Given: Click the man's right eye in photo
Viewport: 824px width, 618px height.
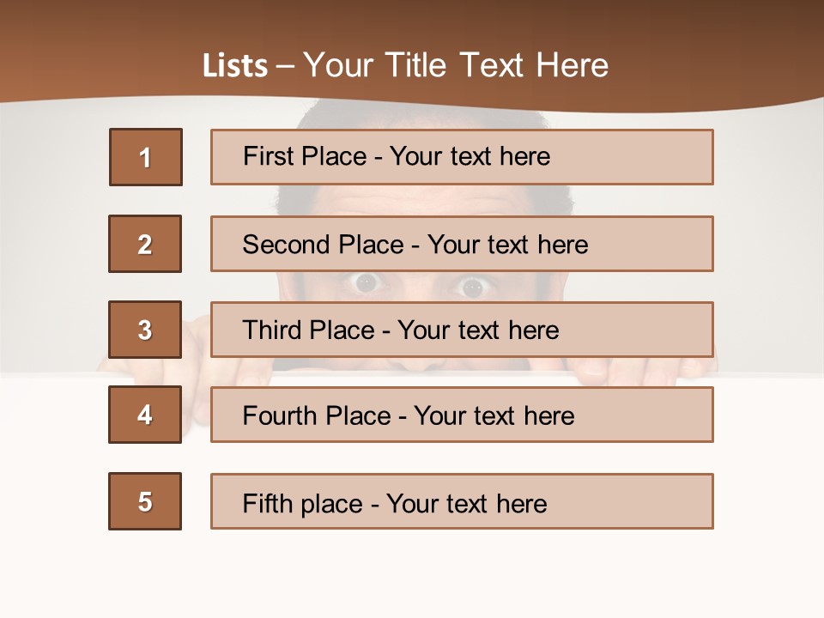Looking at the screenshot, I should (x=470, y=286).
